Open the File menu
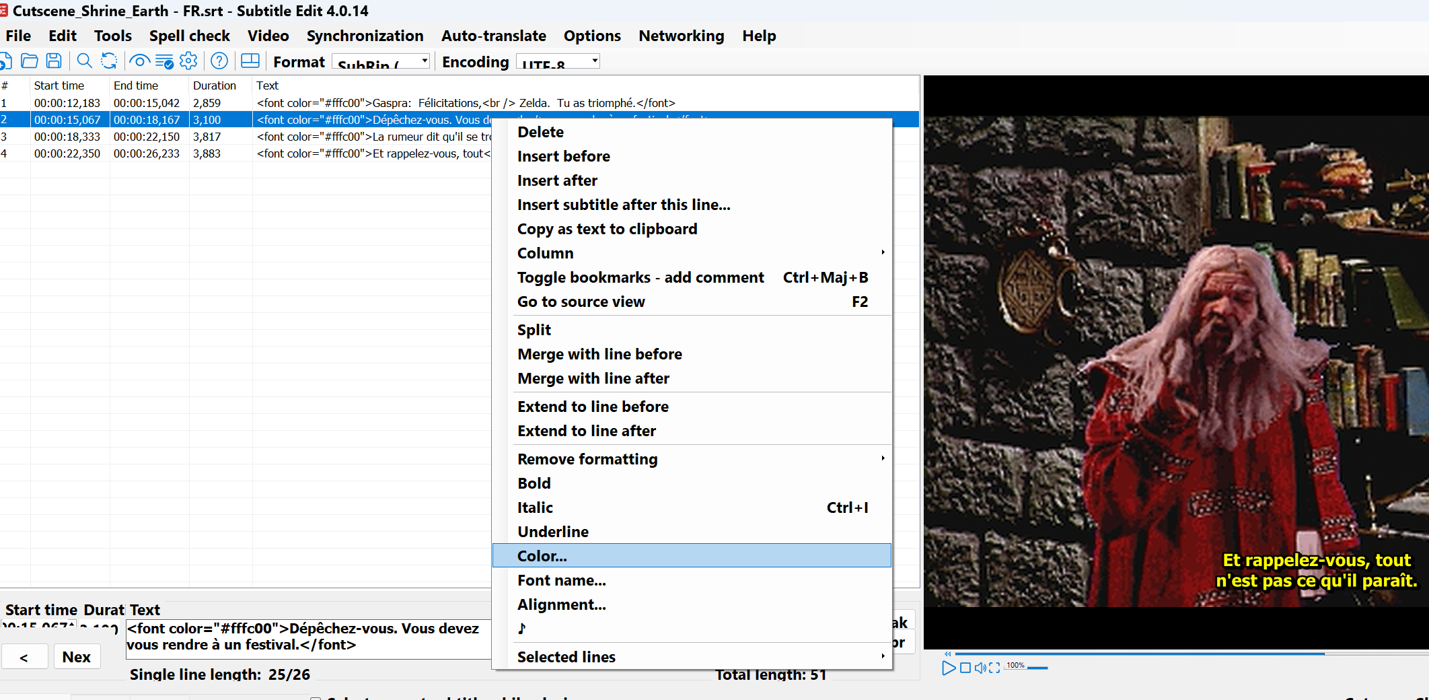The width and height of the screenshot is (1429, 700). point(18,36)
